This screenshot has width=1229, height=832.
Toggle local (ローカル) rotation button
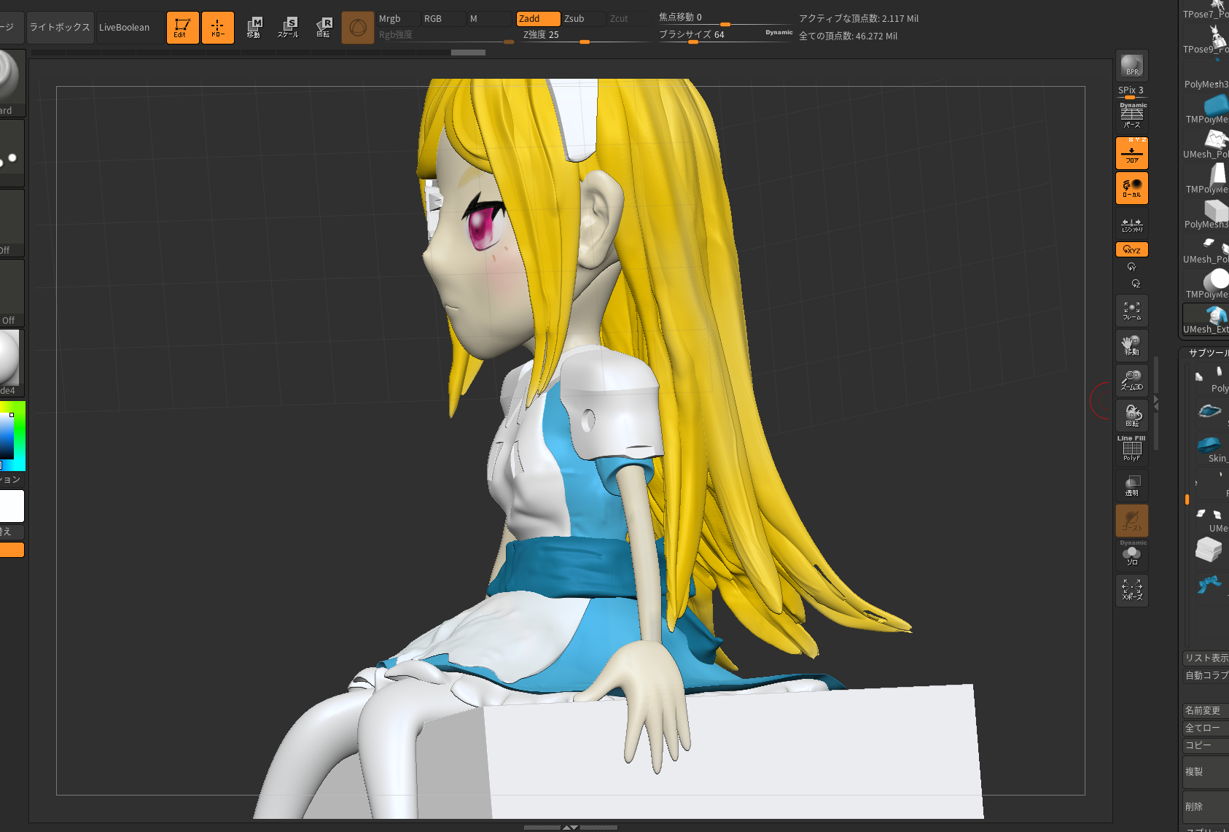[x=1132, y=188]
